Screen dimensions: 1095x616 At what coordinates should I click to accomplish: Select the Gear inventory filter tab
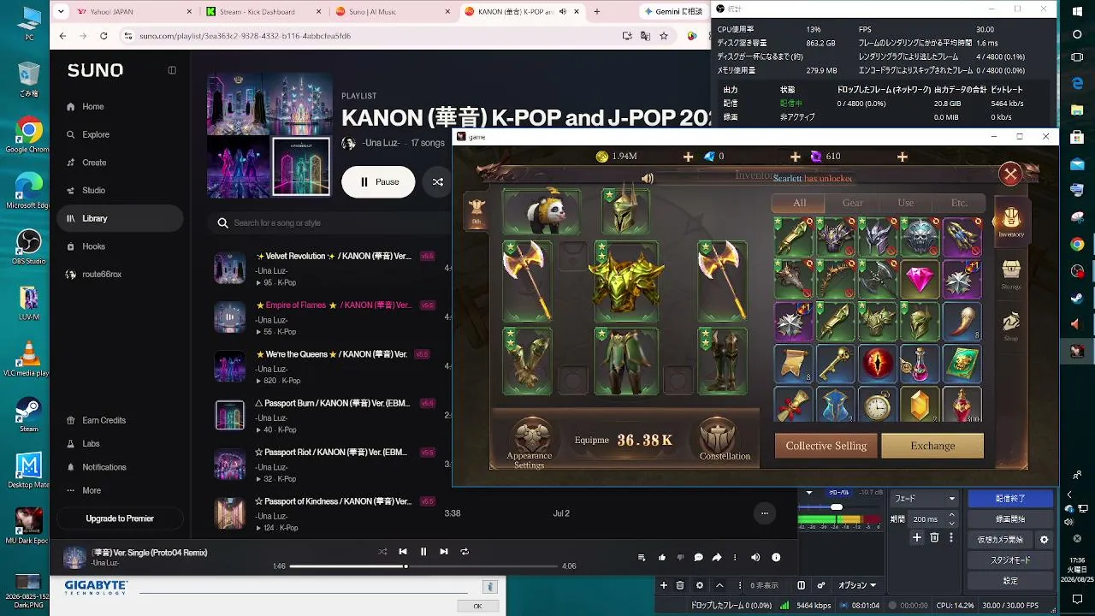coord(853,203)
